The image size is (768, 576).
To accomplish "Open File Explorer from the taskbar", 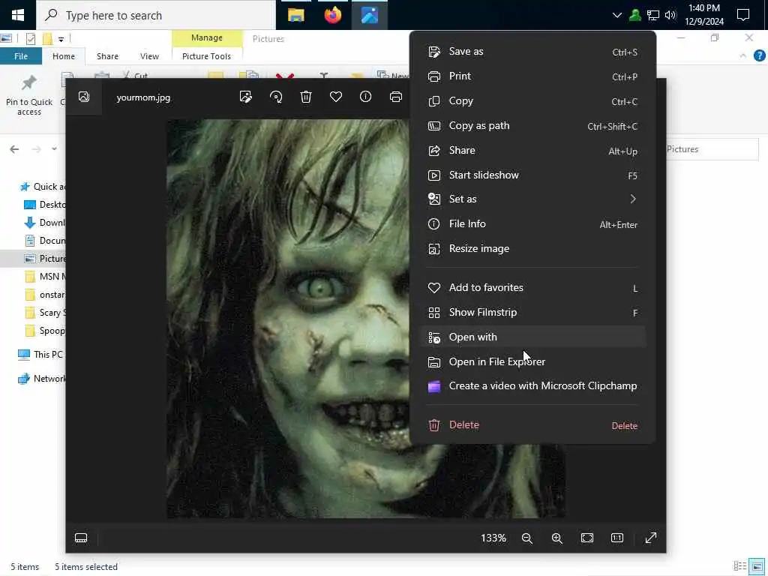I will point(295,15).
